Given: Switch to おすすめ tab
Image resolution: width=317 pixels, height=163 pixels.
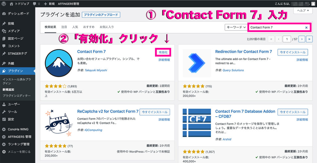Looking at the screenshot, I should [x=89, y=27].
